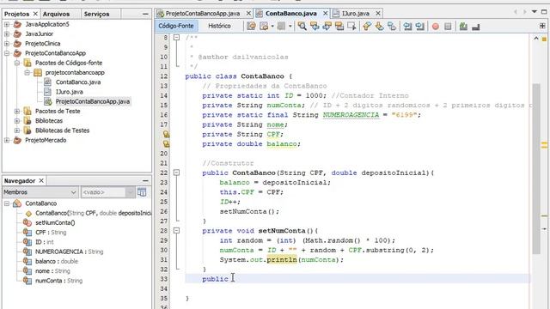The width and height of the screenshot is (550, 309).
Task: Open the Membros dropdown in Navigator
Action: coord(40,192)
